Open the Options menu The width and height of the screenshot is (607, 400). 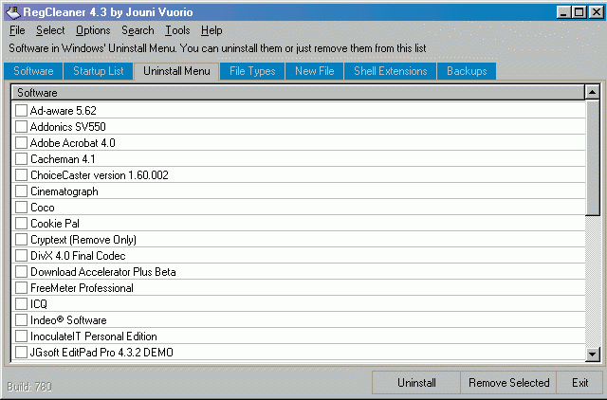point(93,30)
